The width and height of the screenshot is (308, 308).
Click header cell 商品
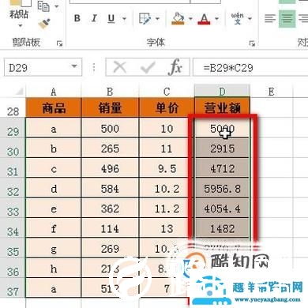click(54, 107)
